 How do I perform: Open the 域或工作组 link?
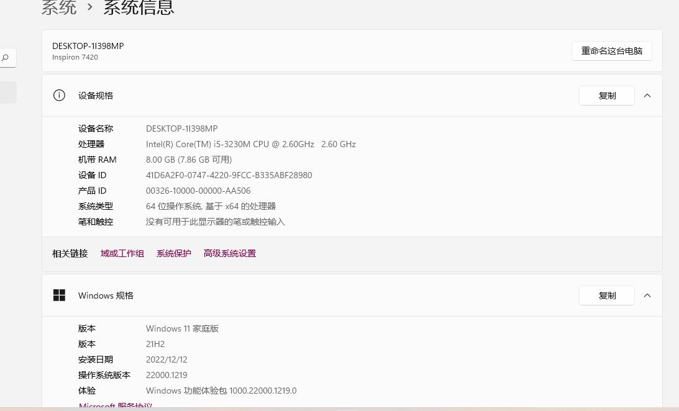(122, 253)
